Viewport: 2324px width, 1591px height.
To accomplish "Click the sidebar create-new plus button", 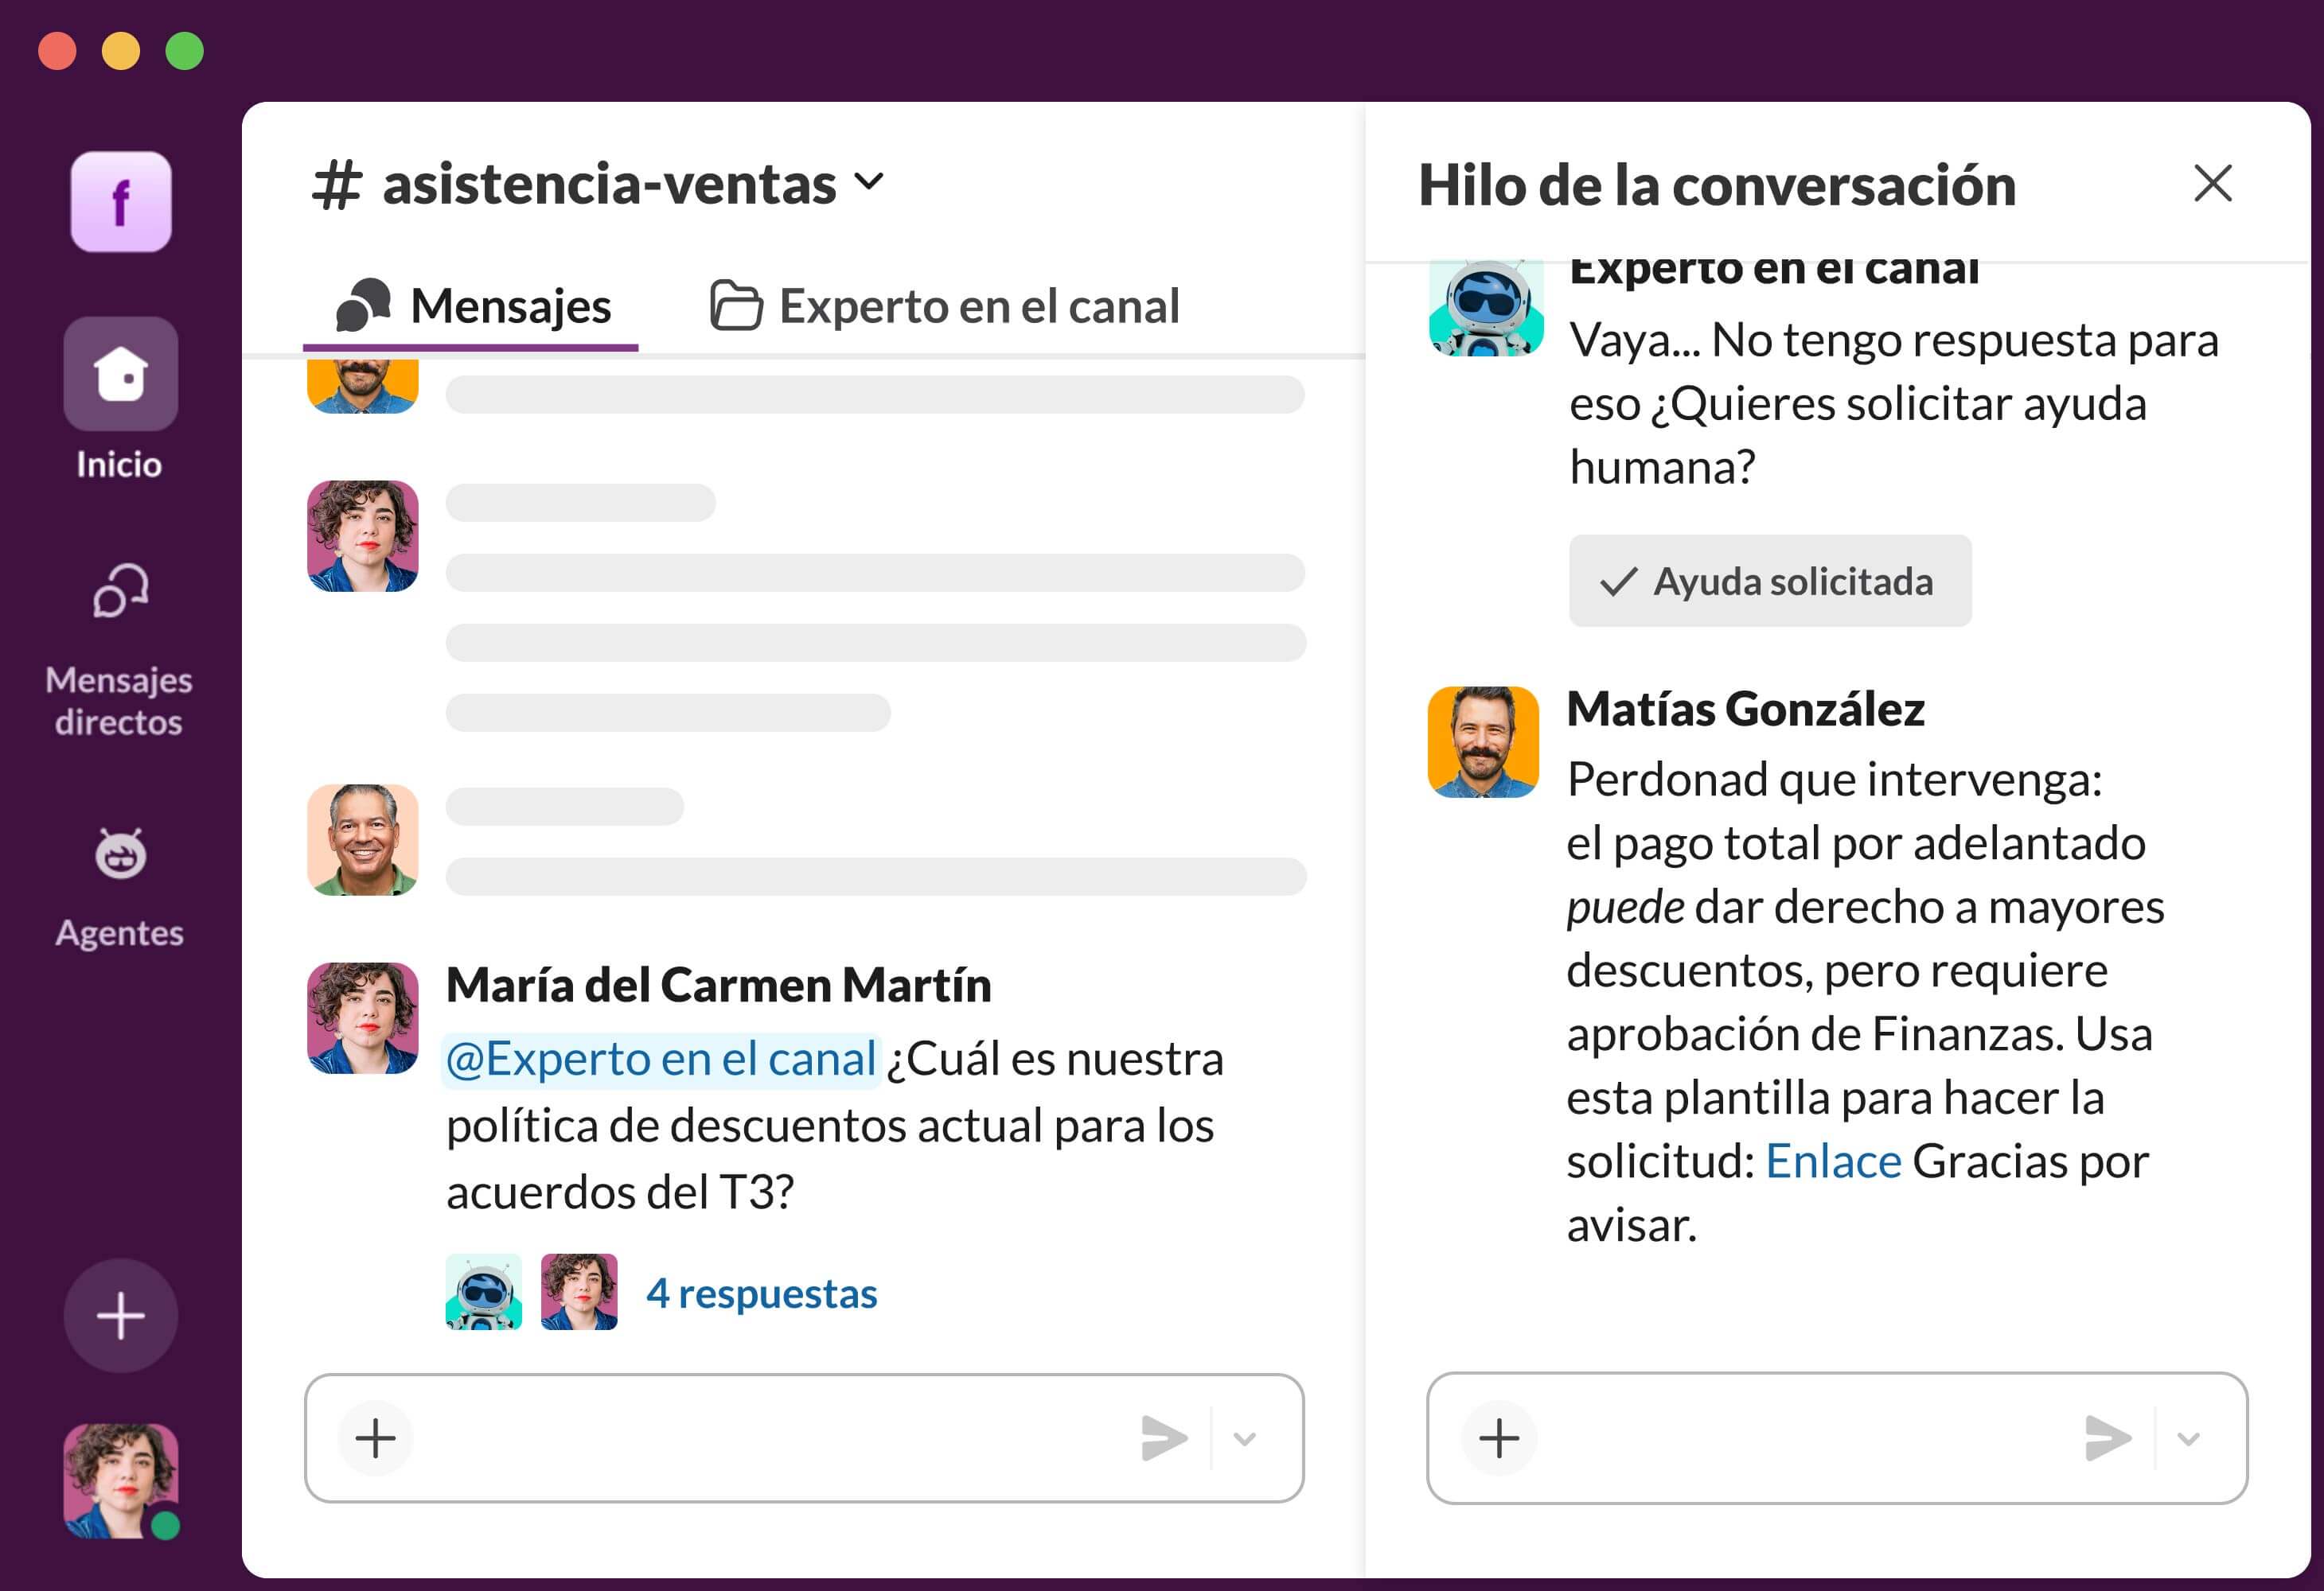I will pyautogui.click(x=121, y=1315).
